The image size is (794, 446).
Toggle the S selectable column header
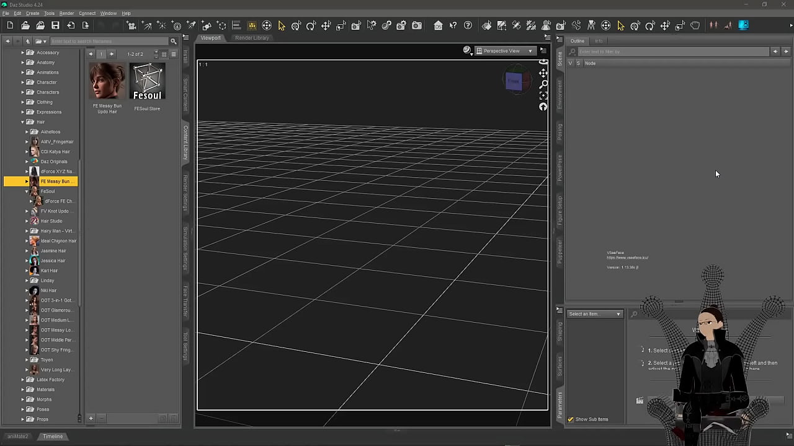click(x=578, y=63)
